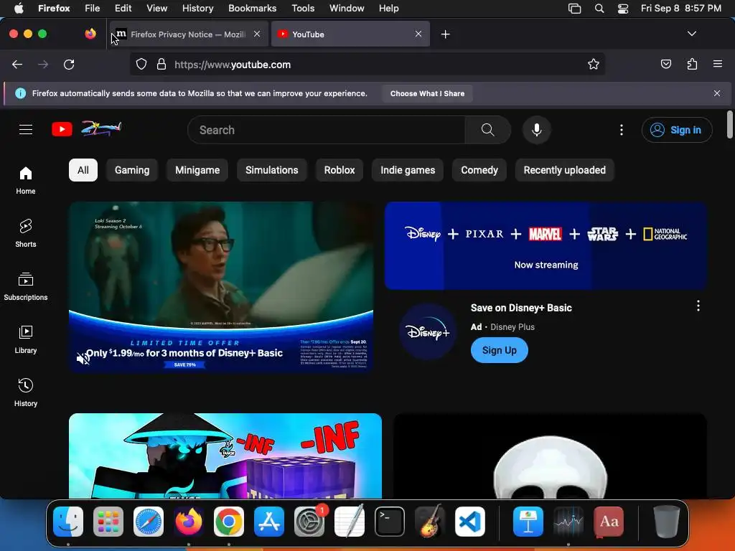Filter by Recently uploaded chip
The width and height of the screenshot is (735, 551).
pyautogui.click(x=564, y=170)
